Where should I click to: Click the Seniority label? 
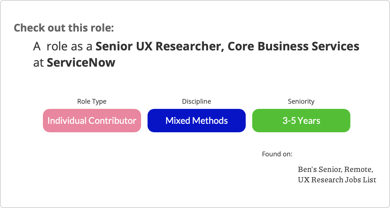pos(301,101)
